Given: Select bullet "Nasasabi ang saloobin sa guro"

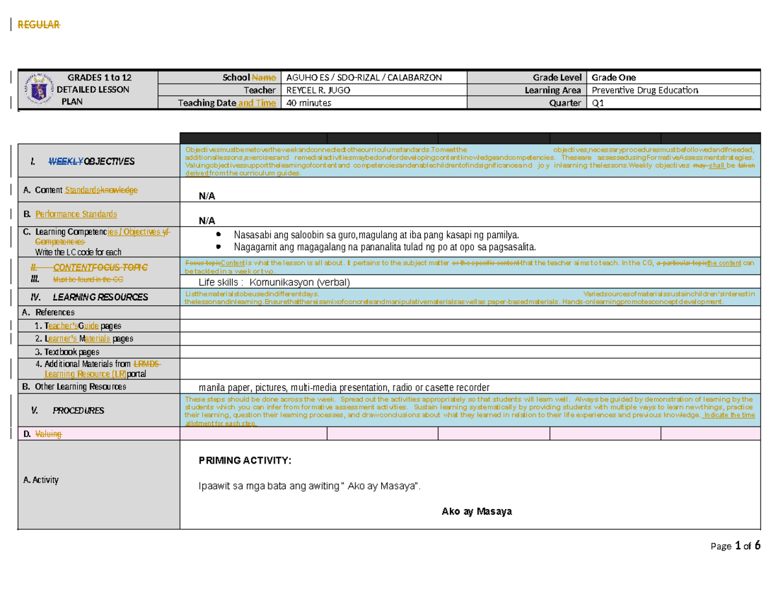Looking at the screenshot, I should coord(376,235).
